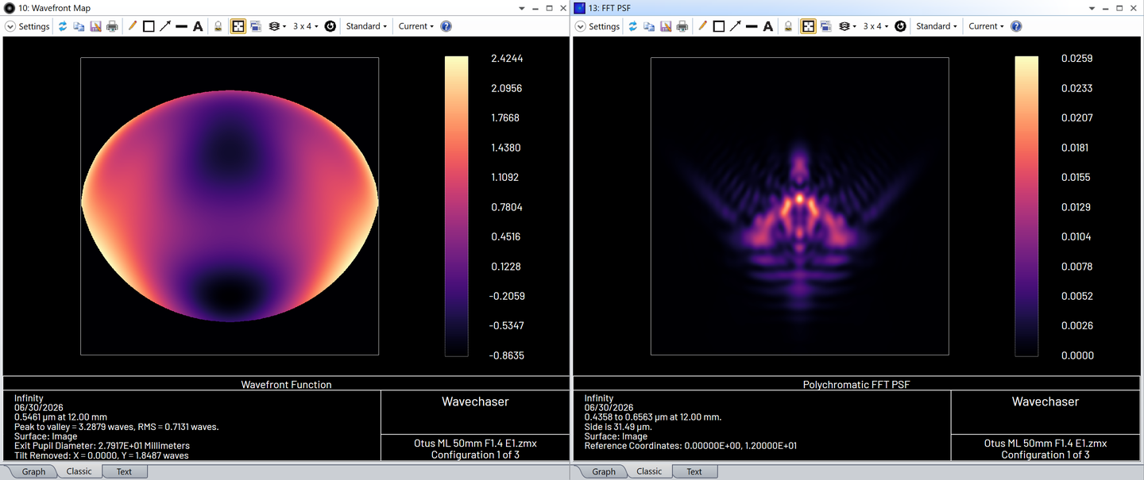Open the Current dropdown in Wavefront Map
The height and width of the screenshot is (480, 1144).
tap(416, 26)
